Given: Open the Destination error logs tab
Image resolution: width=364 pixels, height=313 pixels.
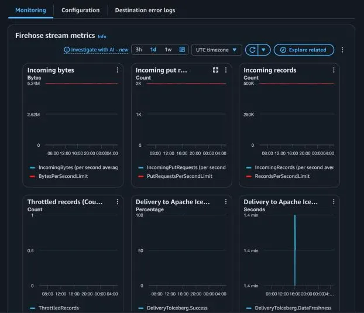Looking at the screenshot, I should (x=145, y=10).
